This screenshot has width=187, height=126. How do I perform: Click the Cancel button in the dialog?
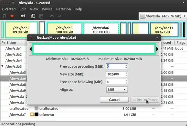[x=114, y=100]
